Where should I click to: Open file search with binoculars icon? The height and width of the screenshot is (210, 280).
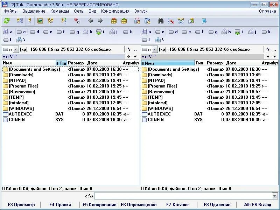[x=161, y=21]
